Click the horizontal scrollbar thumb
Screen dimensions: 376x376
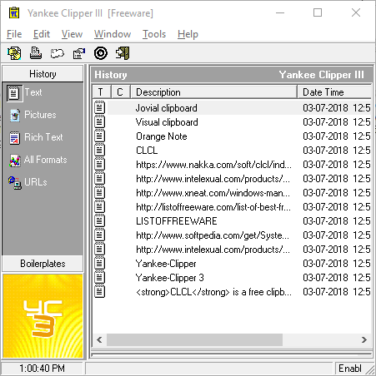click(194, 339)
